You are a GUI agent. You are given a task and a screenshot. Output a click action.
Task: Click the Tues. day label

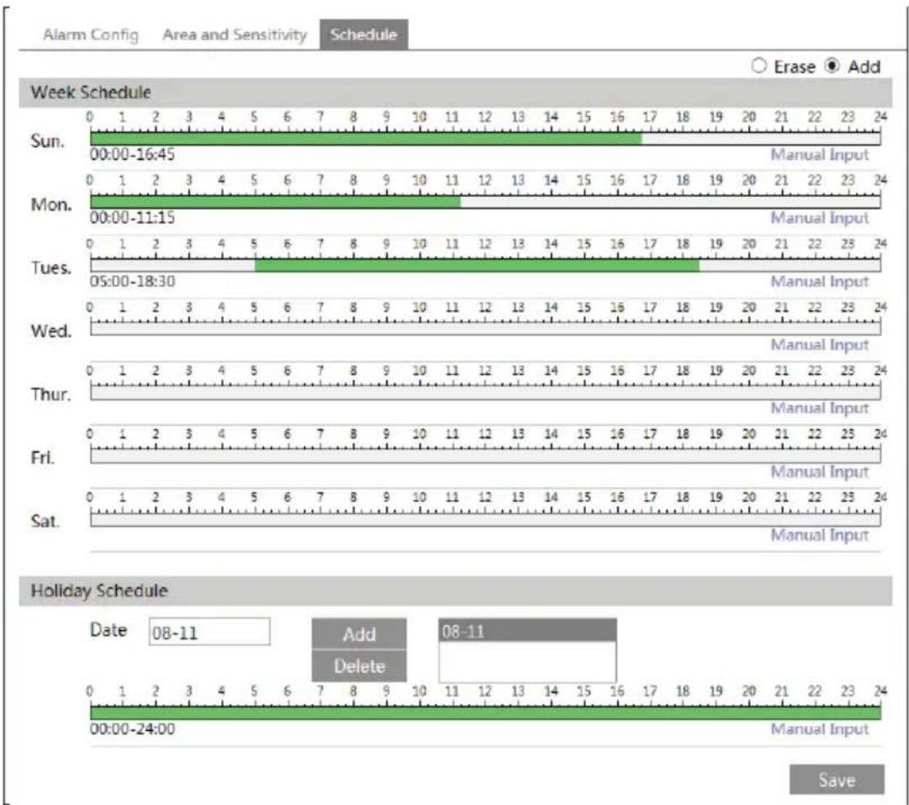[x=51, y=268]
